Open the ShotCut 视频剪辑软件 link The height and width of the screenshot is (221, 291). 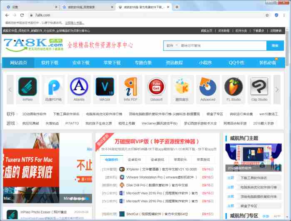pos(157,214)
